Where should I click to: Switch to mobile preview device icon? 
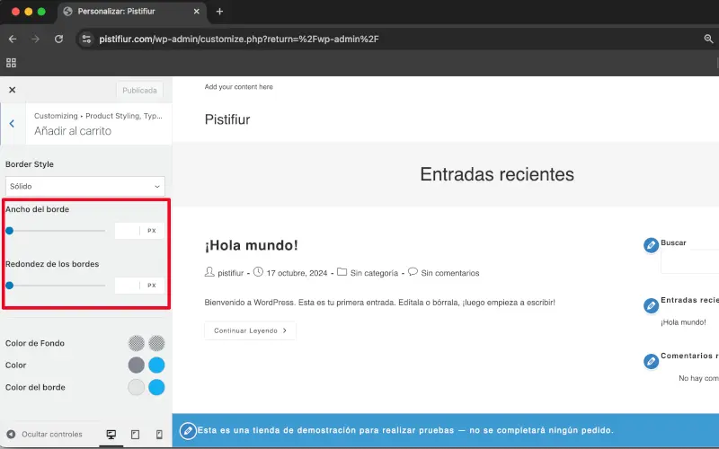tap(159, 435)
